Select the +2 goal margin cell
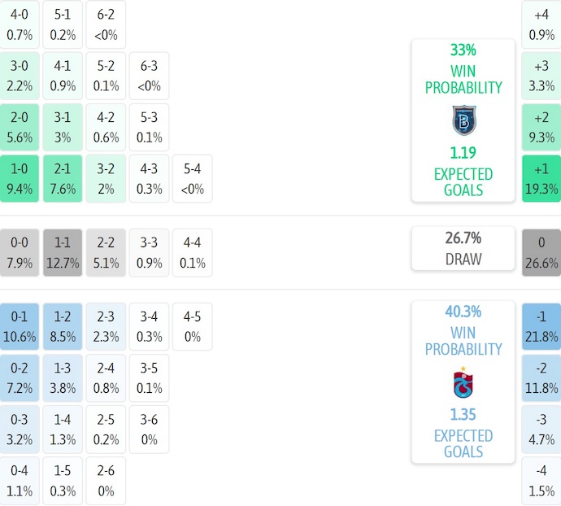This screenshot has width=561, height=506. click(x=541, y=128)
